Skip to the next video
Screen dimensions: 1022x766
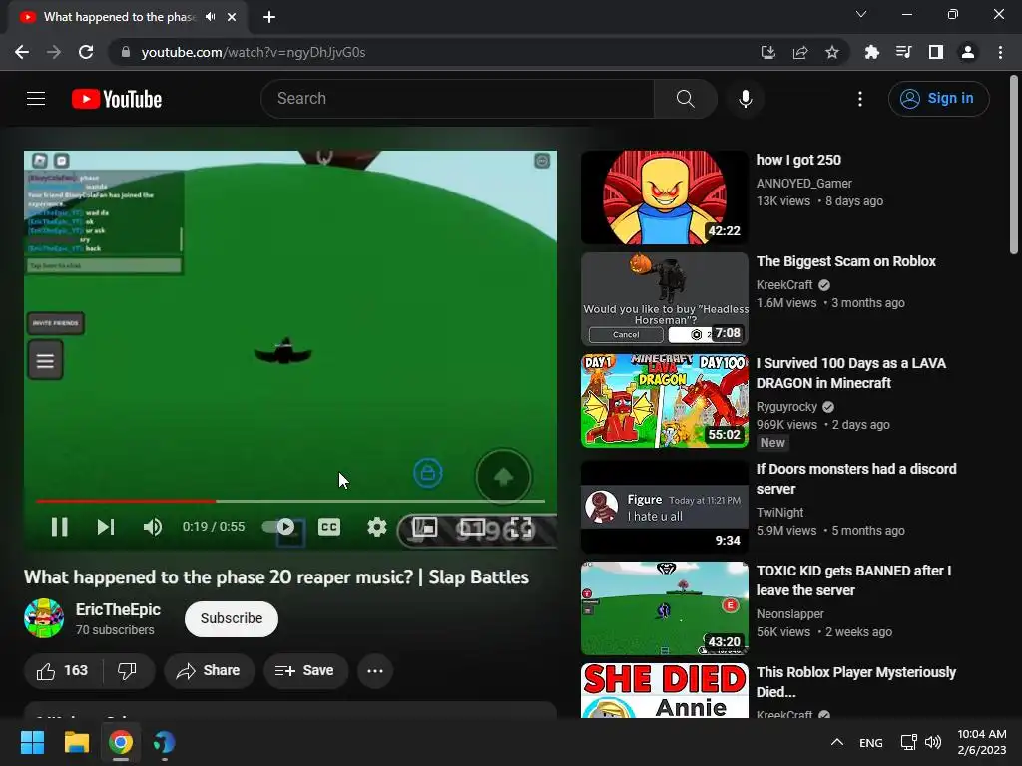tap(106, 527)
